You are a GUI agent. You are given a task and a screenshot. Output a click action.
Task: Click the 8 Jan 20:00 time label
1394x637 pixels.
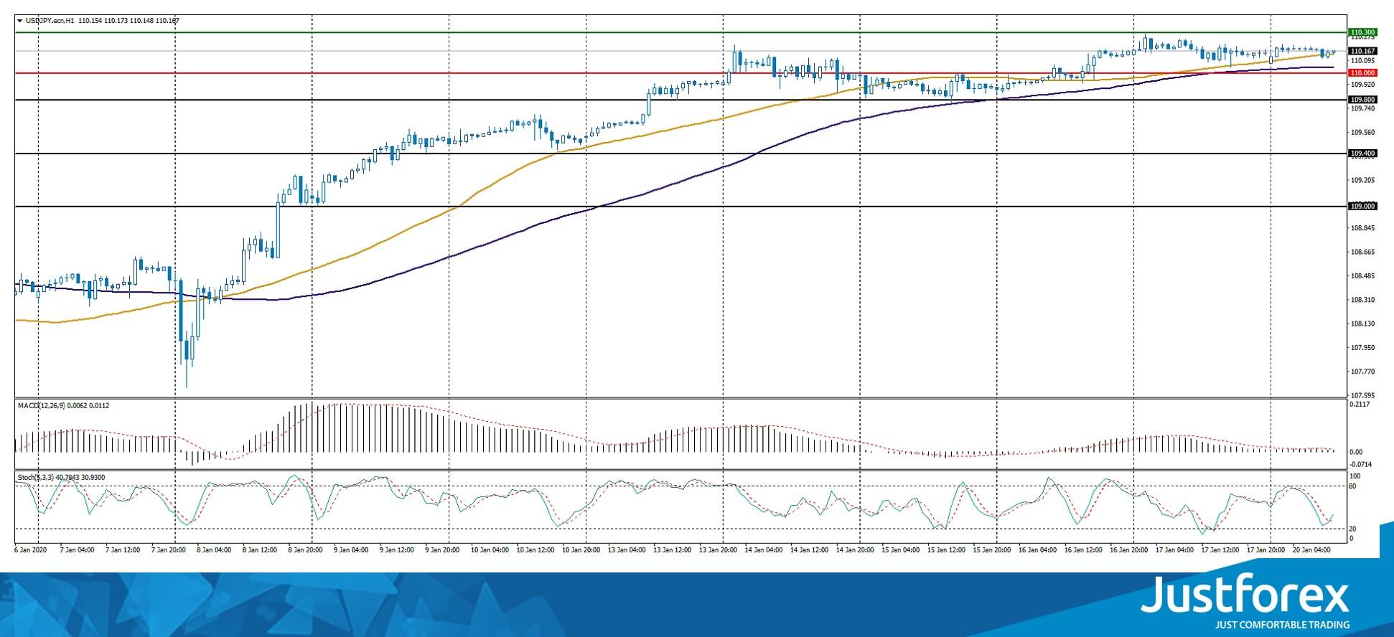[307, 550]
